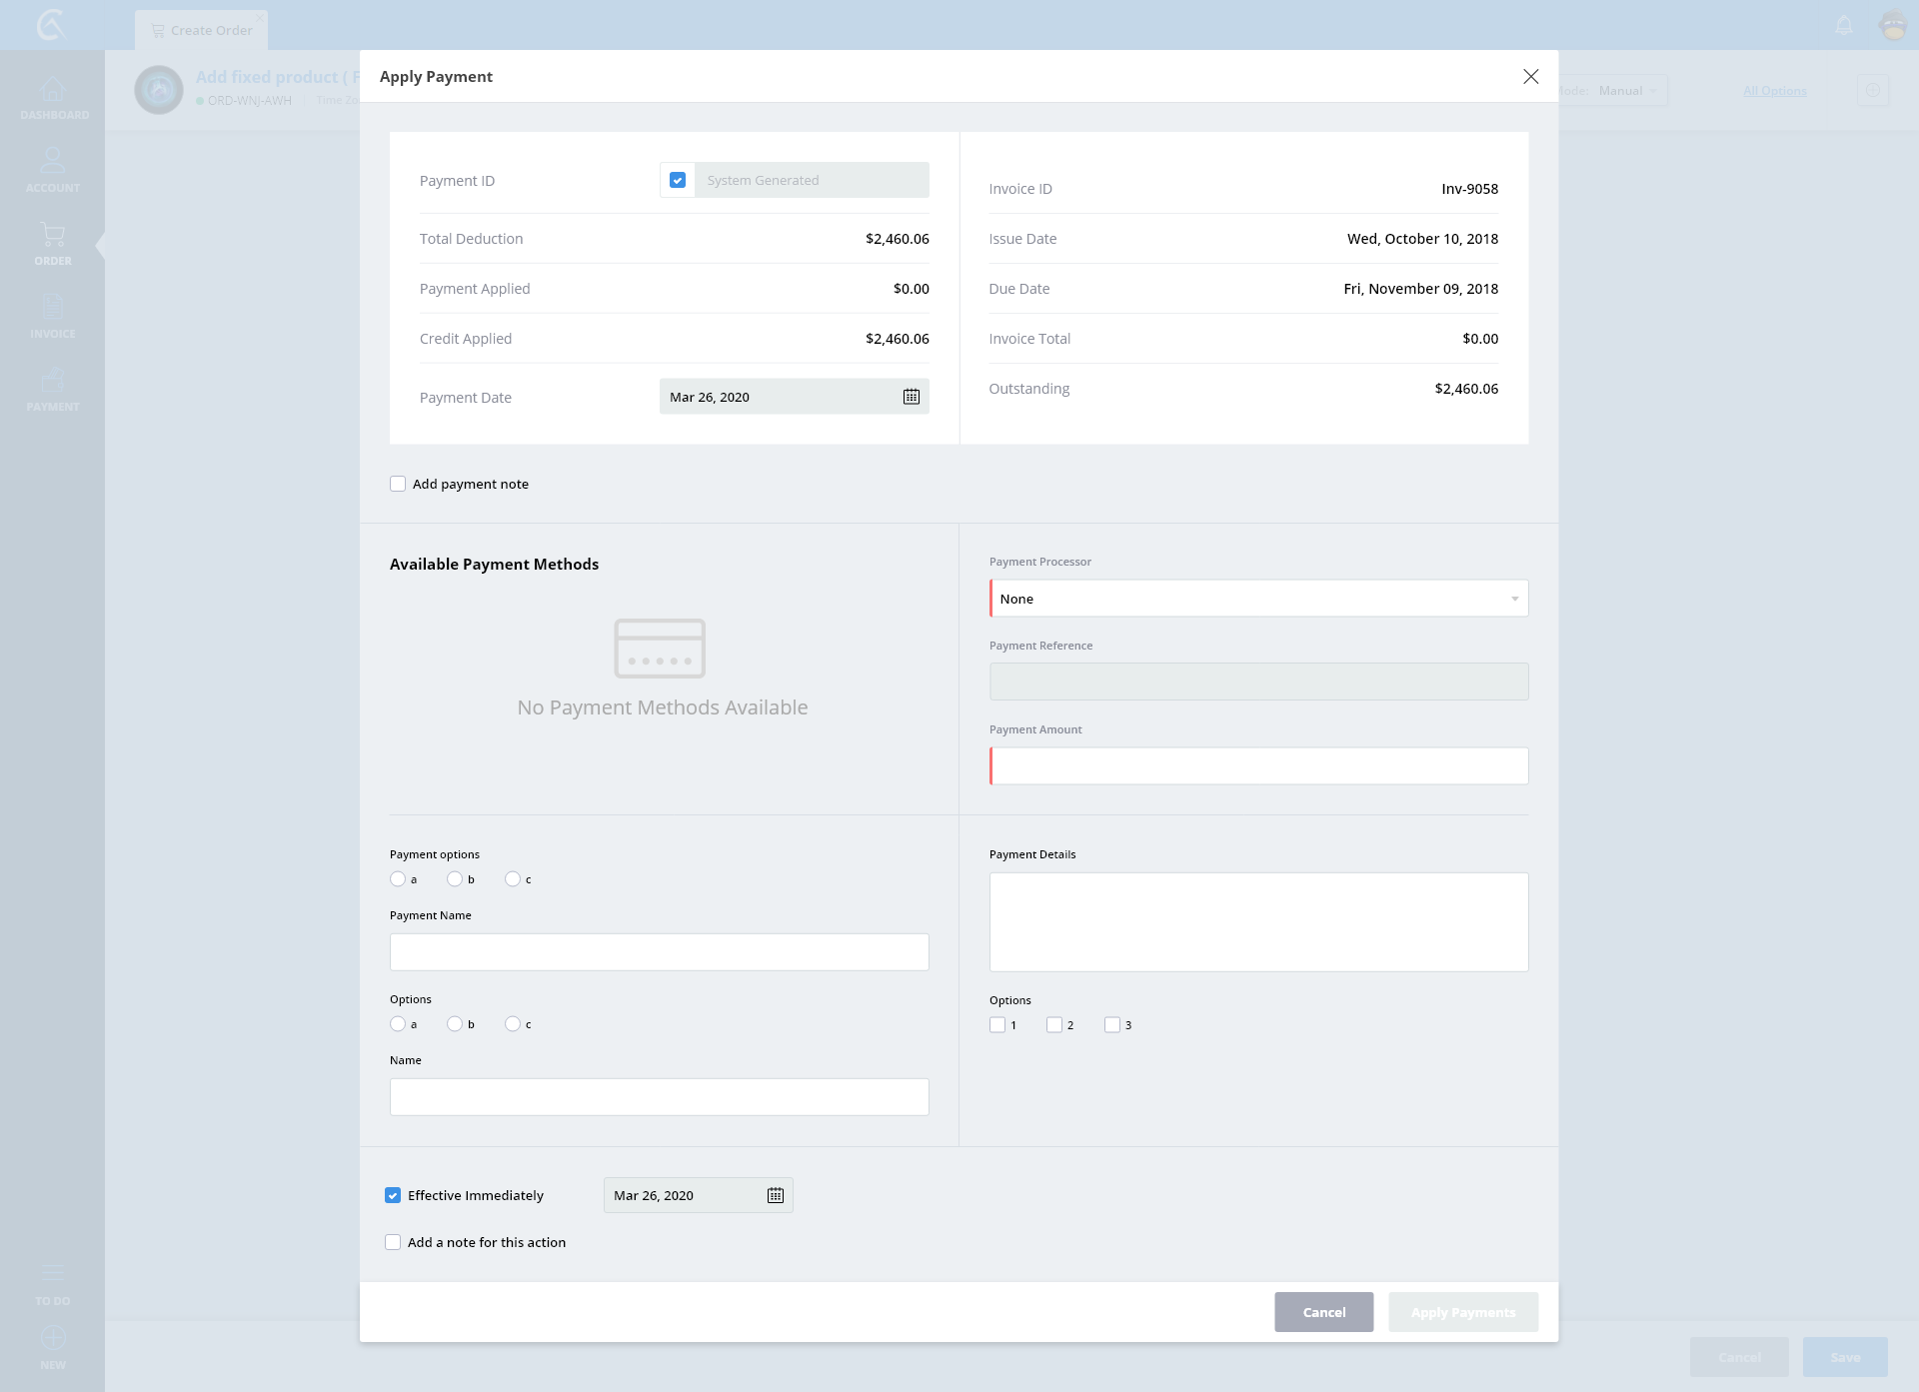Click the Payment Amount input field
Viewport: 1919px width, 1392px height.
(1258, 766)
